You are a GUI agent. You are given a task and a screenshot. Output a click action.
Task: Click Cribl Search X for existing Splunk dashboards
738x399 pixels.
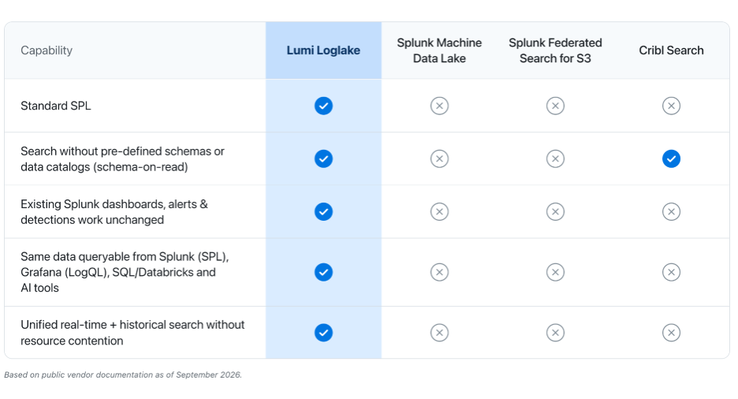[x=671, y=212]
